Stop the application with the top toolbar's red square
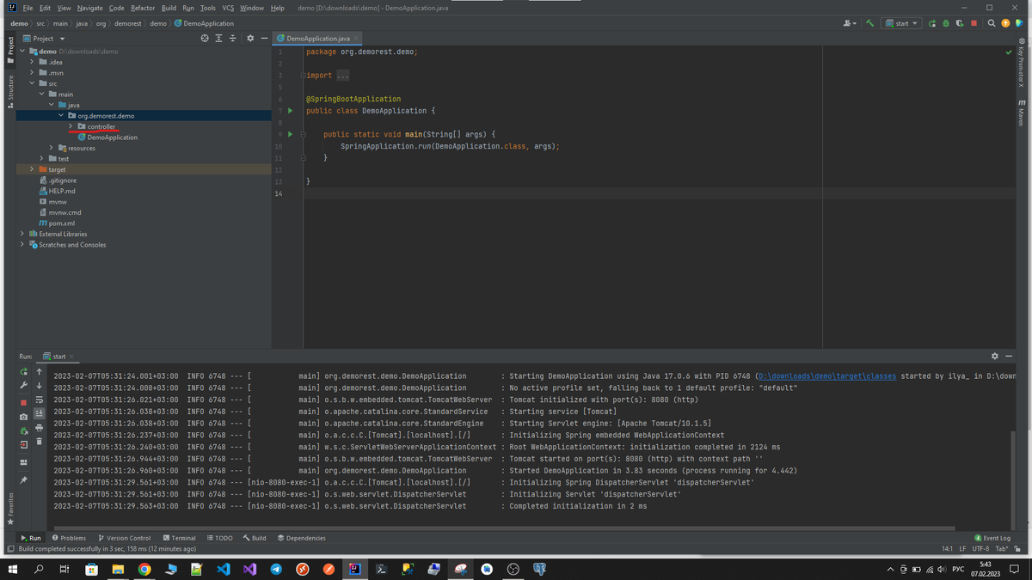 click(x=974, y=23)
